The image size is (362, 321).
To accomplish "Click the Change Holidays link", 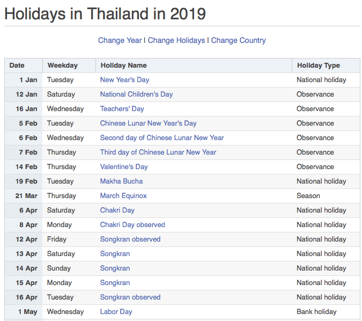I will click(176, 40).
